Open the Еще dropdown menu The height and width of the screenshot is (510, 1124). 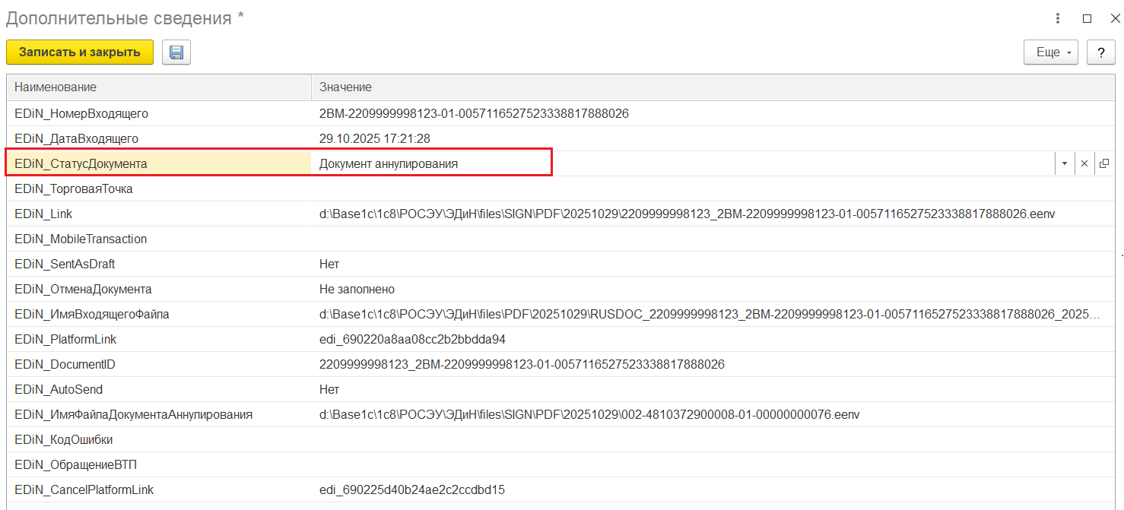pyautogui.click(x=1051, y=52)
